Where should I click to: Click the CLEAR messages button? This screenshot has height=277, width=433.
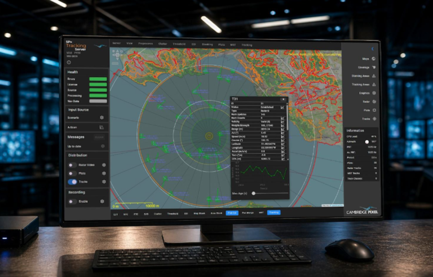[x=99, y=137]
